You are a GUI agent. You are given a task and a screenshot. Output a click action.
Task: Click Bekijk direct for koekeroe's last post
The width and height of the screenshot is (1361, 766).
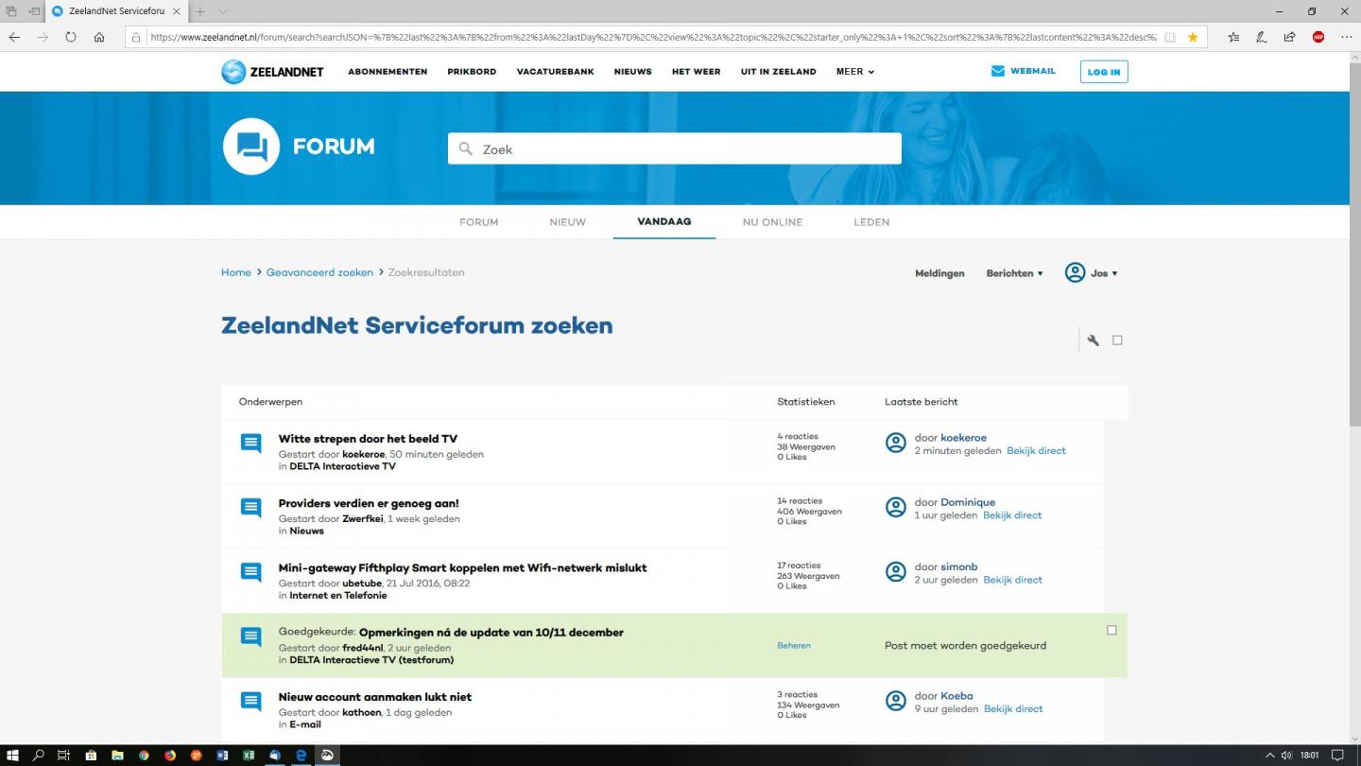pyautogui.click(x=1036, y=451)
